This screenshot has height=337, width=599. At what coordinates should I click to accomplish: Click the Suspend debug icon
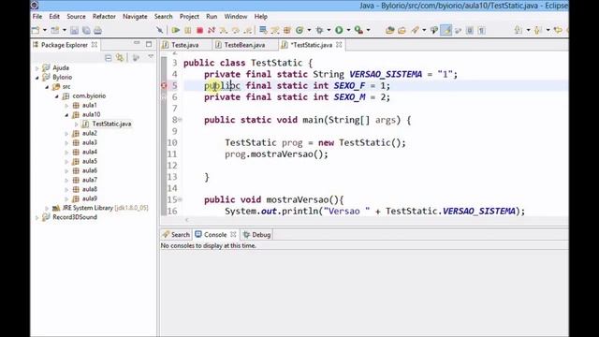(x=188, y=30)
